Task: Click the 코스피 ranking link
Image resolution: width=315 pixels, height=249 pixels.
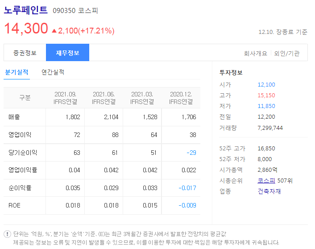Action: coord(266,180)
